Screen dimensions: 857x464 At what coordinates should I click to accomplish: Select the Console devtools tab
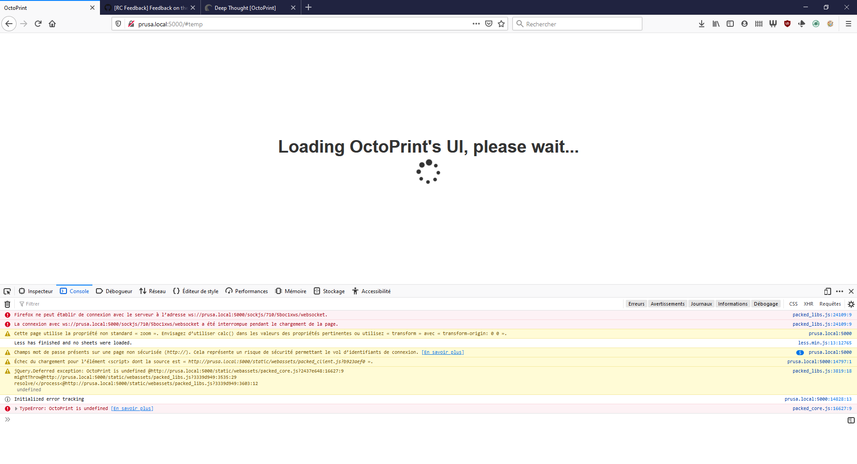point(75,291)
